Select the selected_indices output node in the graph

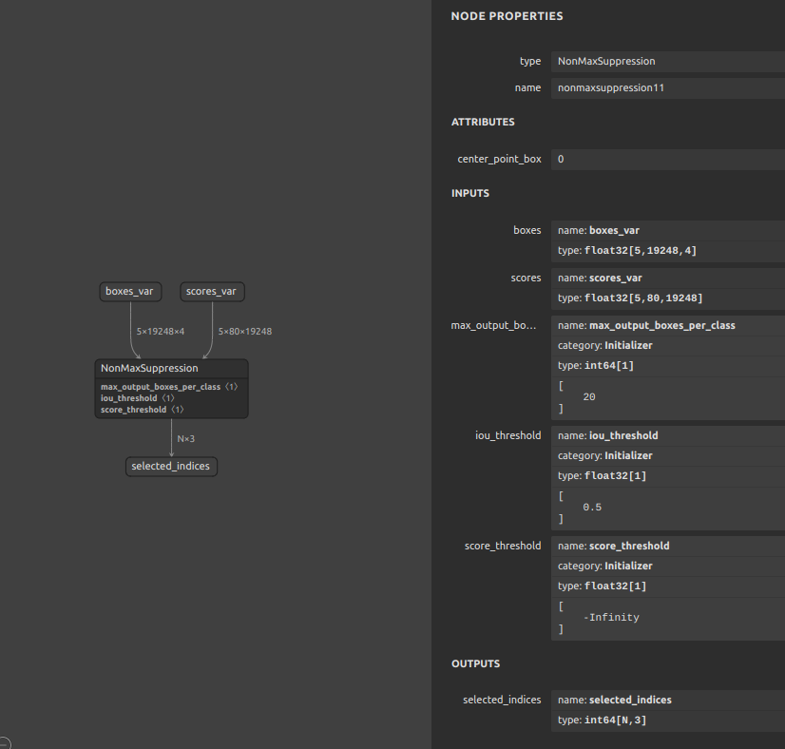[171, 466]
